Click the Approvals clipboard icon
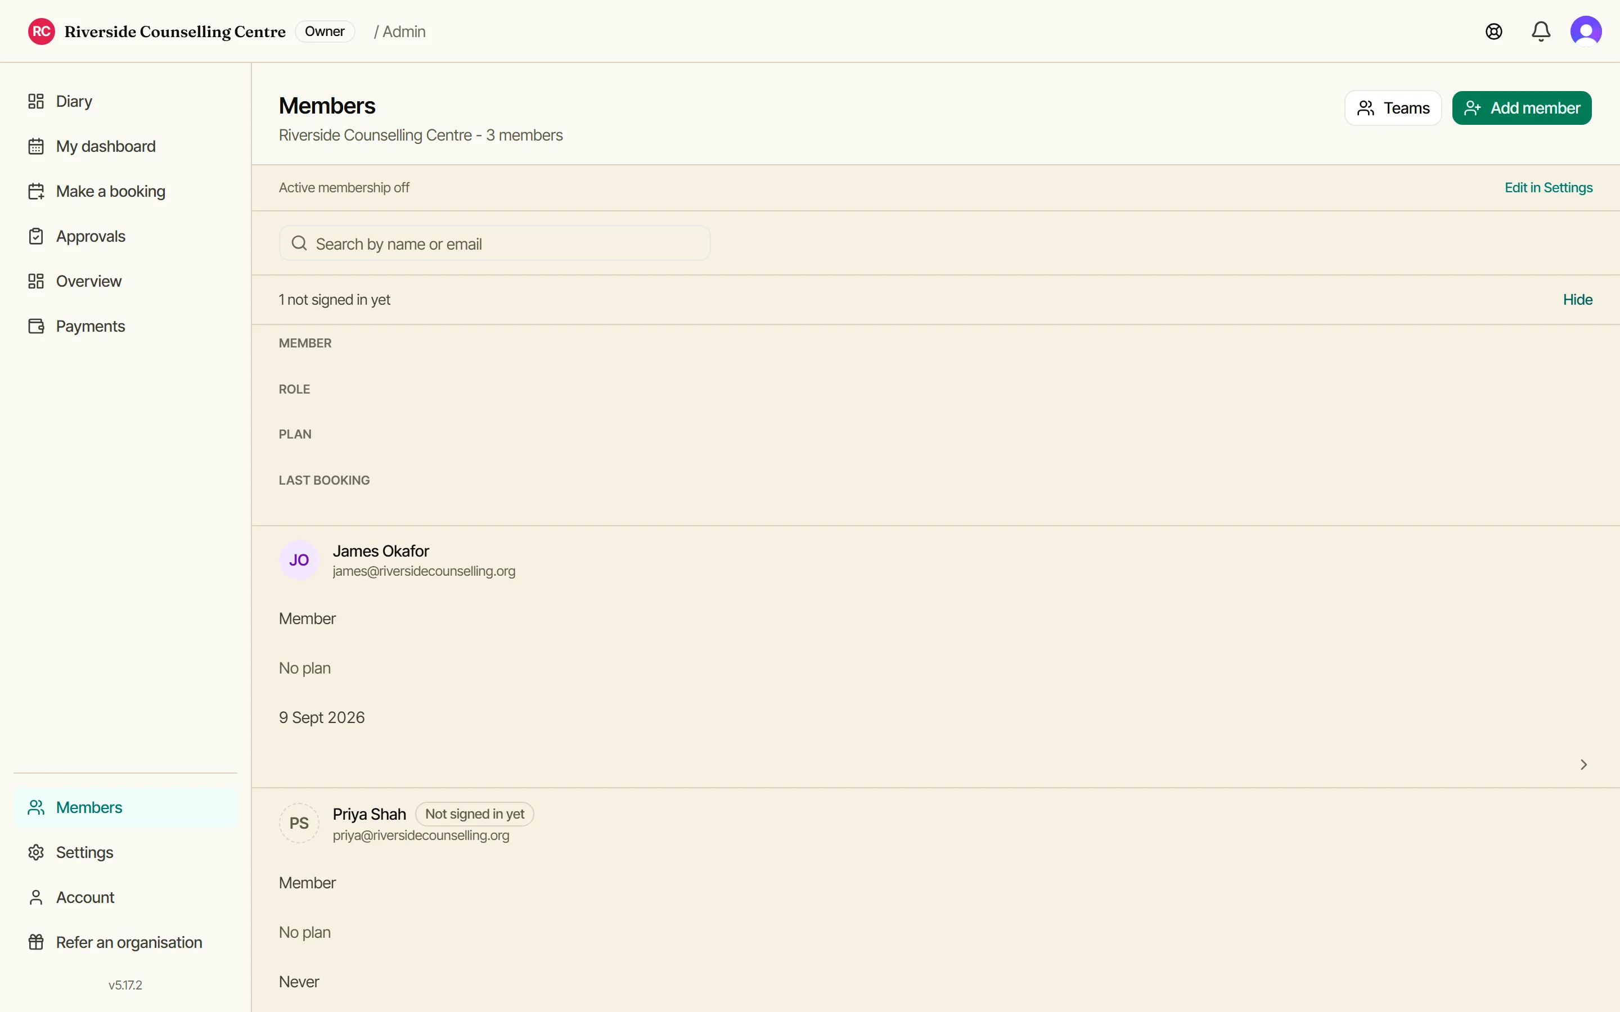The width and height of the screenshot is (1620, 1012). click(x=36, y=236)
